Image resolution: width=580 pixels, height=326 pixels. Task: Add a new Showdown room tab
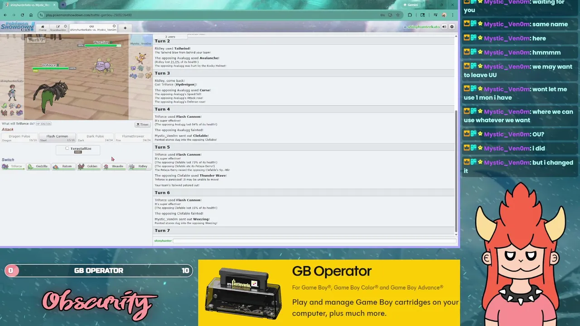coord(125,28)
